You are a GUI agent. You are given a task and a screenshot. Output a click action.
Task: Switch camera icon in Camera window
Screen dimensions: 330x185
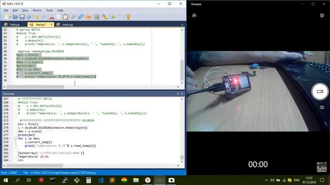tap(194, 15)
